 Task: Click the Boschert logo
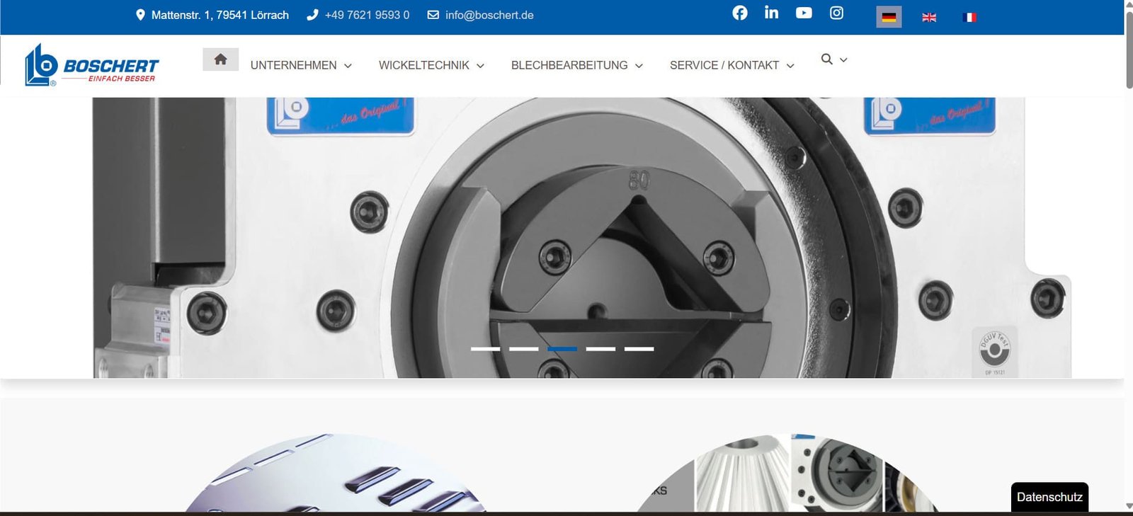tap(91, 65)
